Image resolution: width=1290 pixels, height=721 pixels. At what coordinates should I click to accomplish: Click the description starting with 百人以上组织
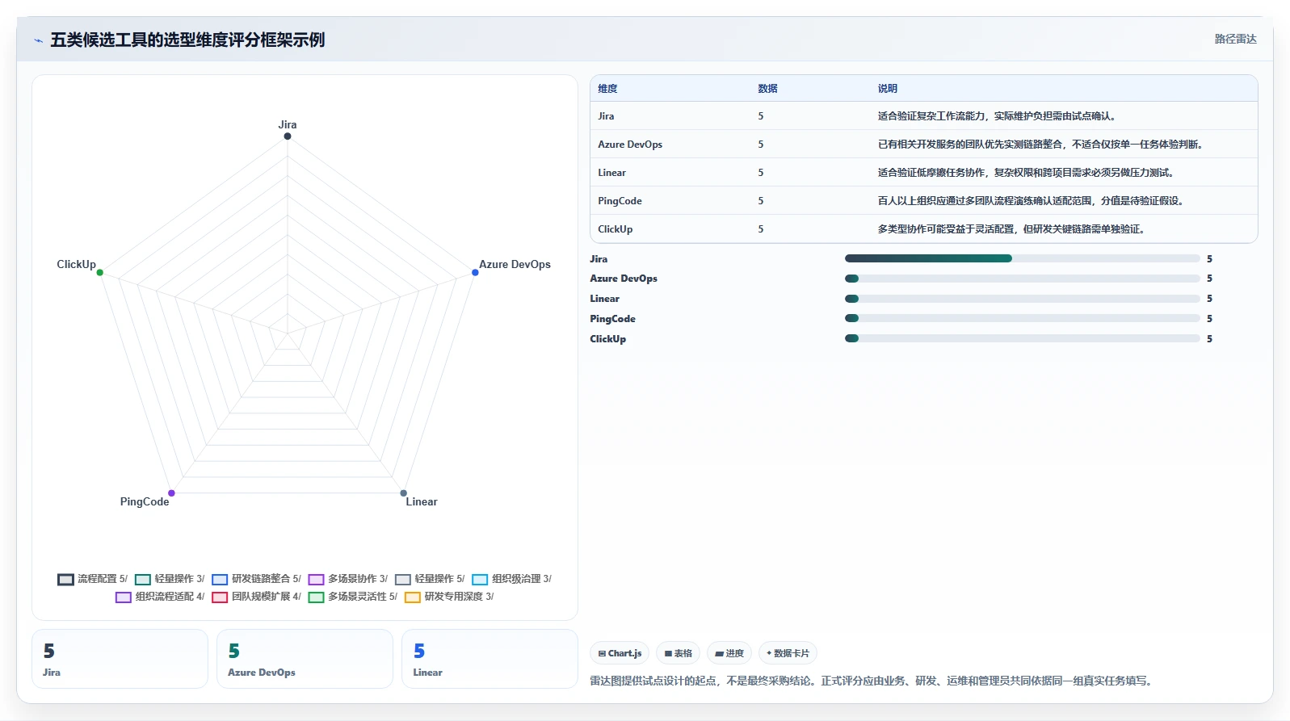pyautogui.click(x=1032, y=201)
